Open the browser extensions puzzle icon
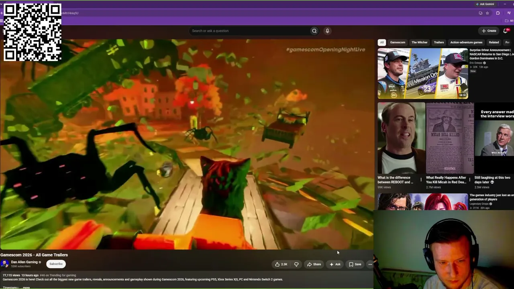 [x=498, y=13]
